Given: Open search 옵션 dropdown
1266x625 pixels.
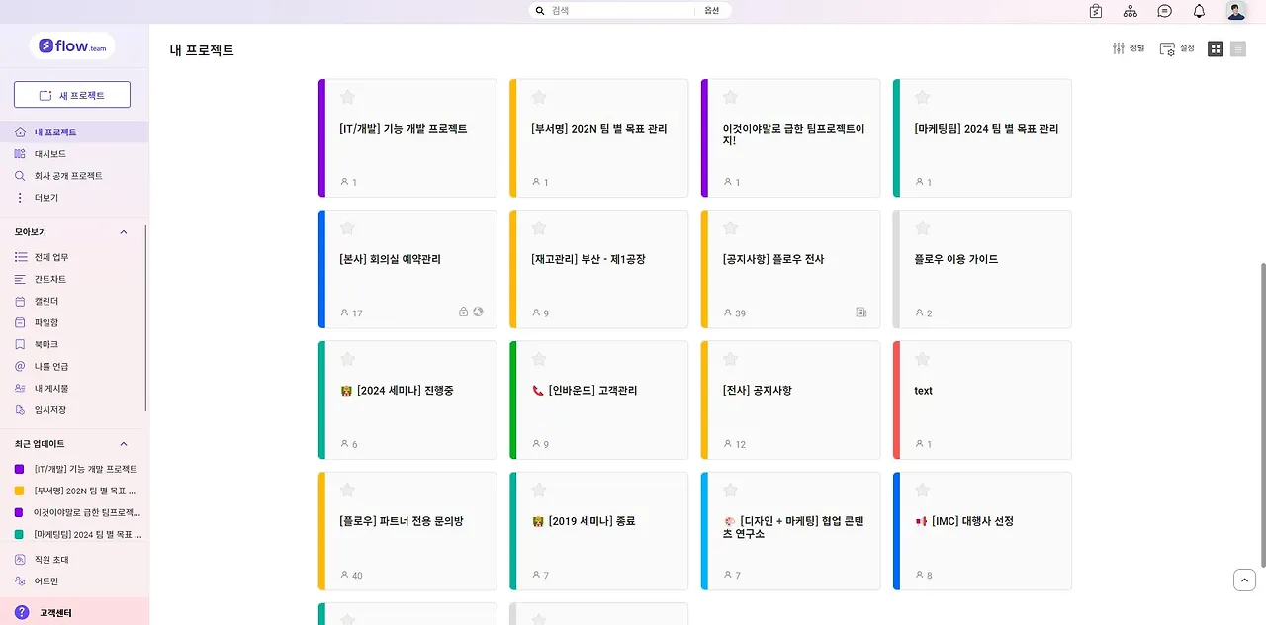Looking at the screenshot, I should point(712,11).
